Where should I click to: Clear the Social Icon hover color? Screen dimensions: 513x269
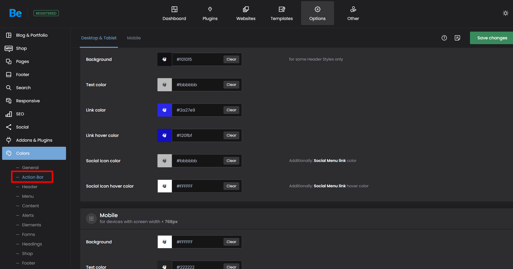[231, 186]
